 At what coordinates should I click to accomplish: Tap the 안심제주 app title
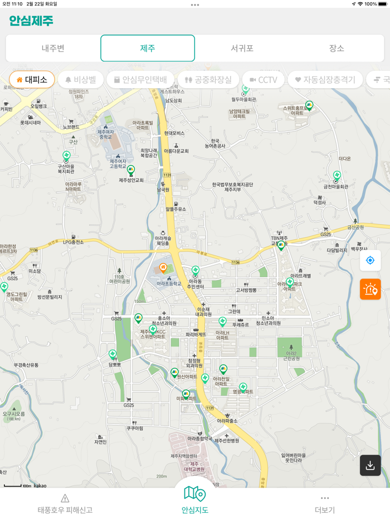(x=31, y=21)
